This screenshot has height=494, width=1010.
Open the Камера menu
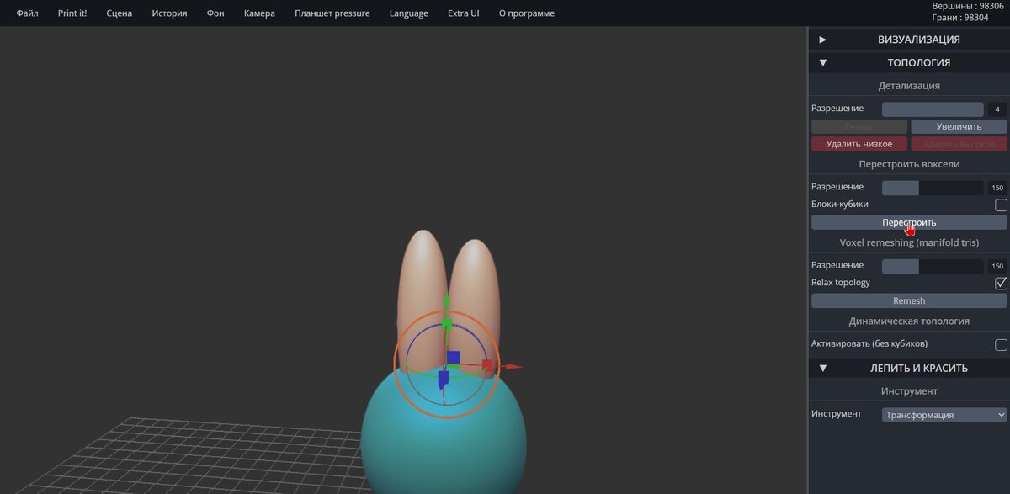click(x=259, y=13)
